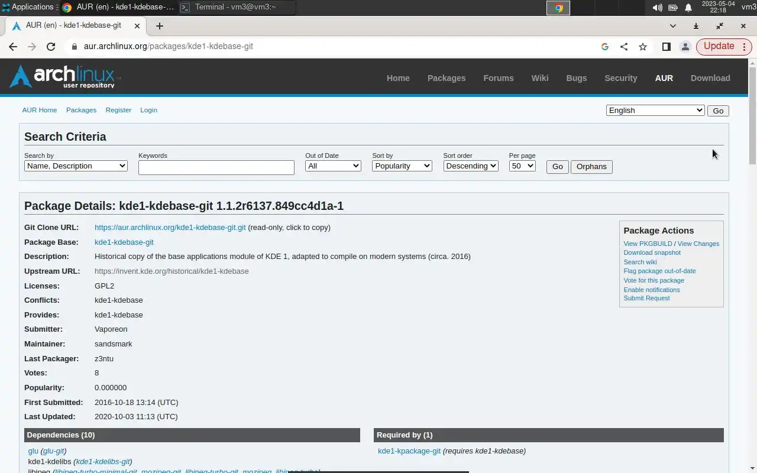Open the kde1-kdelibs-git link

pos(103,462)
